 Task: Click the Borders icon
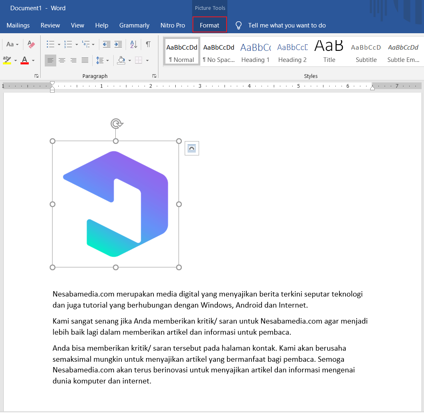point(138,61)
